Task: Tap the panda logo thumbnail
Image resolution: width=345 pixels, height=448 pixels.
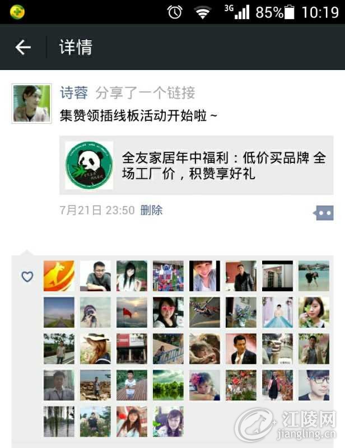Action: pyautogui.click(x=89, y=165)
